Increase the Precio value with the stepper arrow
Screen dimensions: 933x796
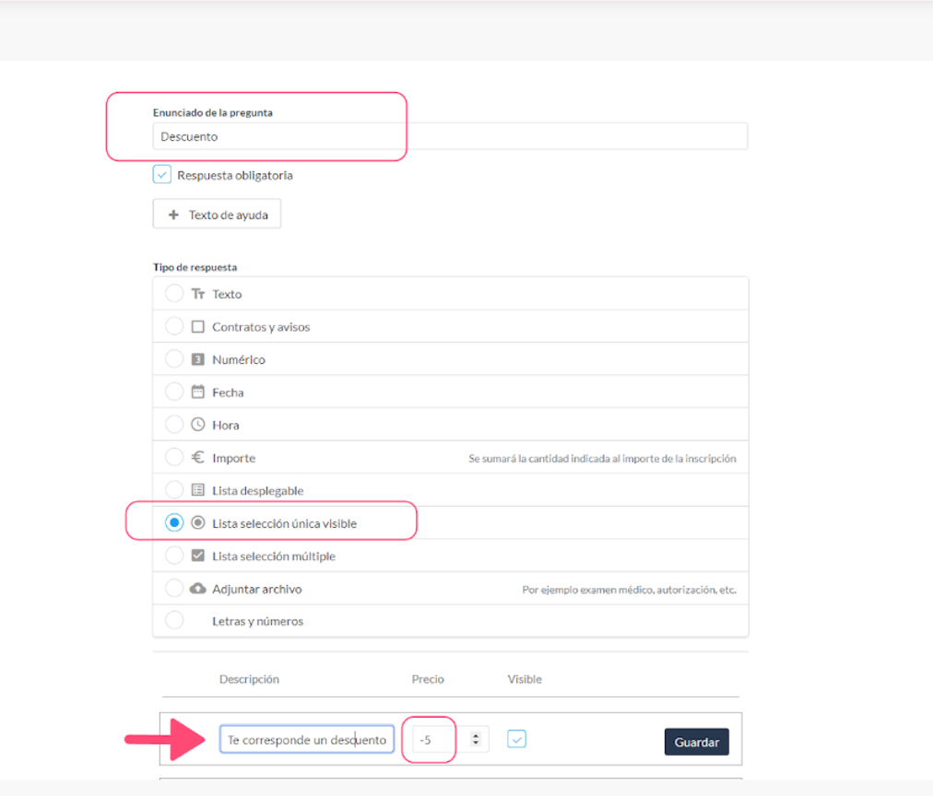pyautogui.click(x=476, y=735)
